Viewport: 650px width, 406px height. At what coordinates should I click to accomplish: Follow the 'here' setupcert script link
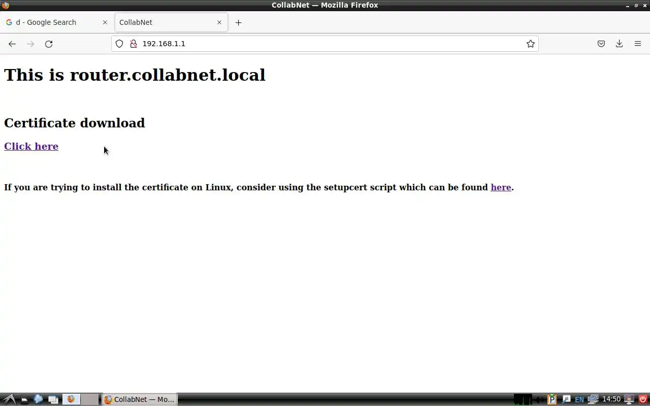(x=501, y=187)
